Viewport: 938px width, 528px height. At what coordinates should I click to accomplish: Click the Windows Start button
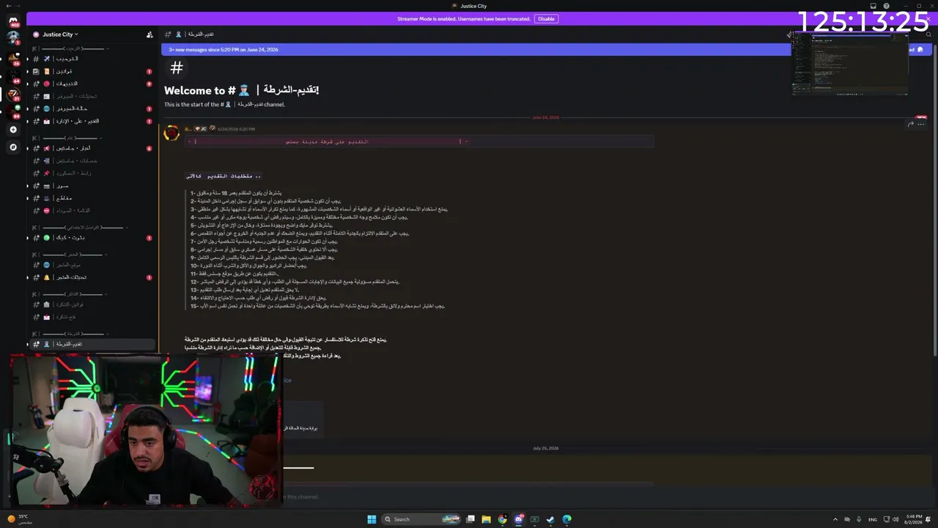[372, 519]
